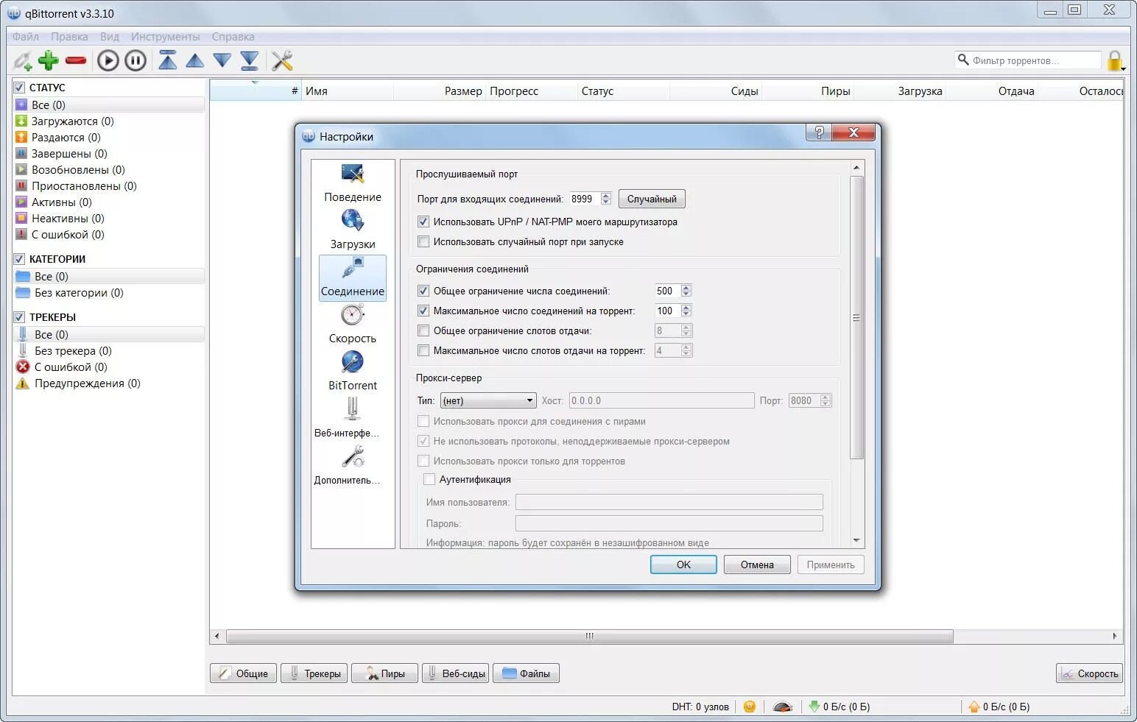Move torrent to bottom of queue icon
1137x722 pixels.
(x=250, y=60)
